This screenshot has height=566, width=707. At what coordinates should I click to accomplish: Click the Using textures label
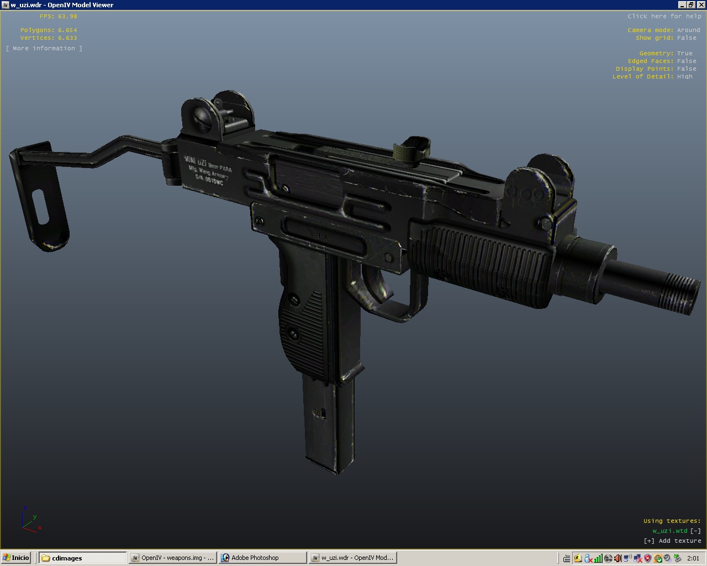pos(672,521)
